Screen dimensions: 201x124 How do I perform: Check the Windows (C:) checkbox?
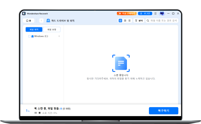coord(29,36)
